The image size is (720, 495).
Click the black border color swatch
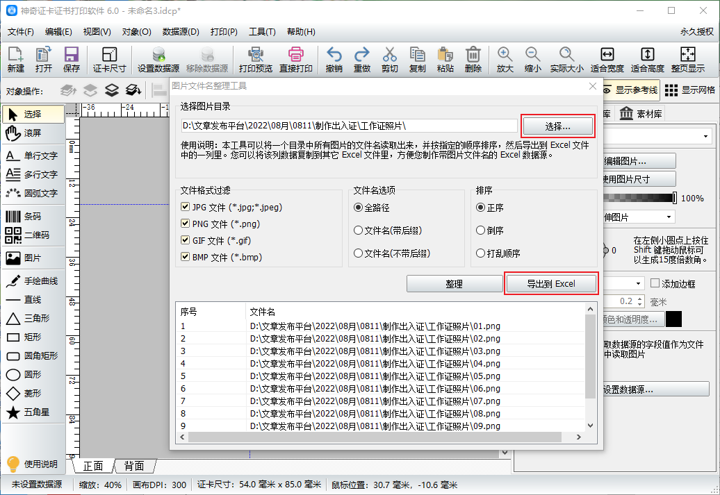click(x=673, y=319)
